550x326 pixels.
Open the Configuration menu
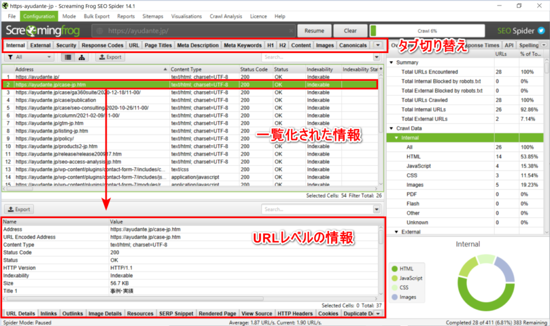pos(39,16)
